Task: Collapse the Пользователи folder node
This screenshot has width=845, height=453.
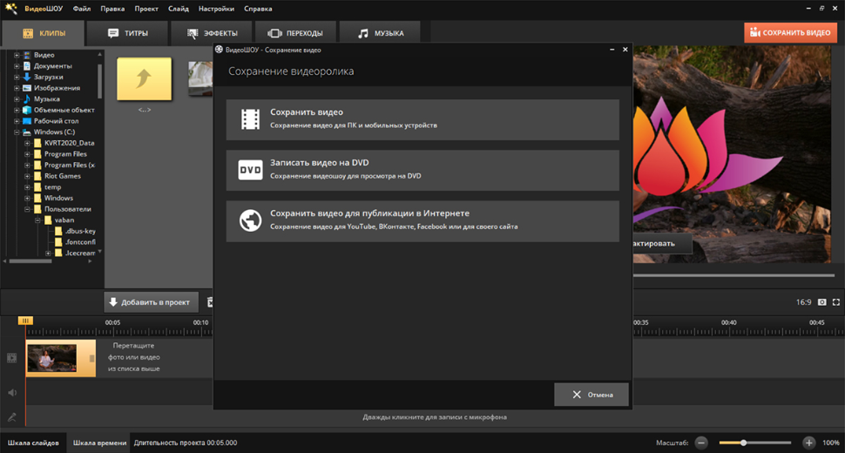Action: click(27, 209)
